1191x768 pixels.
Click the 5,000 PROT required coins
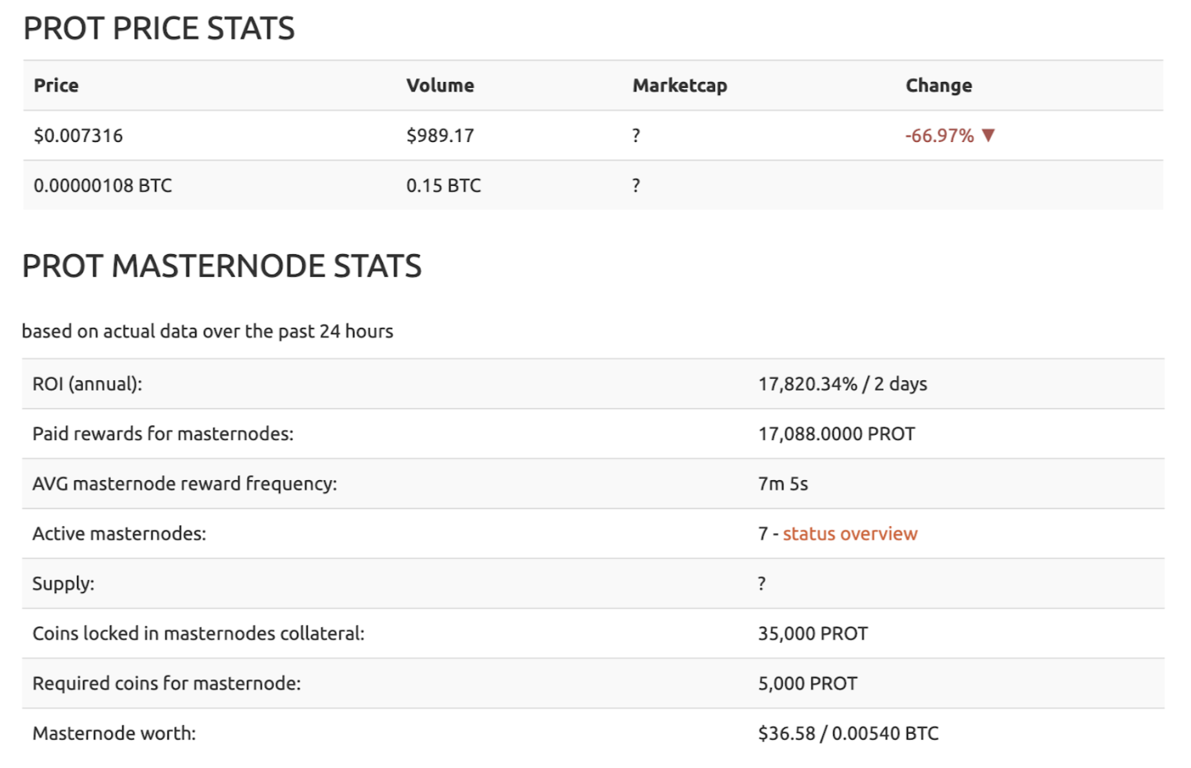click(808, 683)
